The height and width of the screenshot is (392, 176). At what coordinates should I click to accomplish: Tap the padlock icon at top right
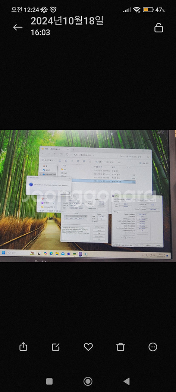click(158, 28)
